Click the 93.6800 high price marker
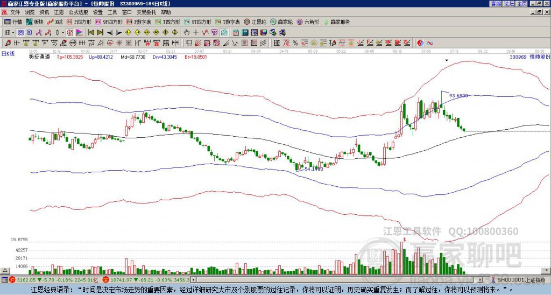This screenshot has height=295, width=551. [x=458, y=96]
